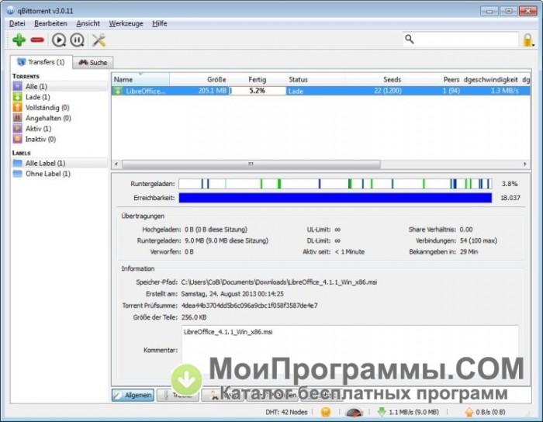Click the green download speed arrow icon
The image size is (543, 422).
[382, 412]
